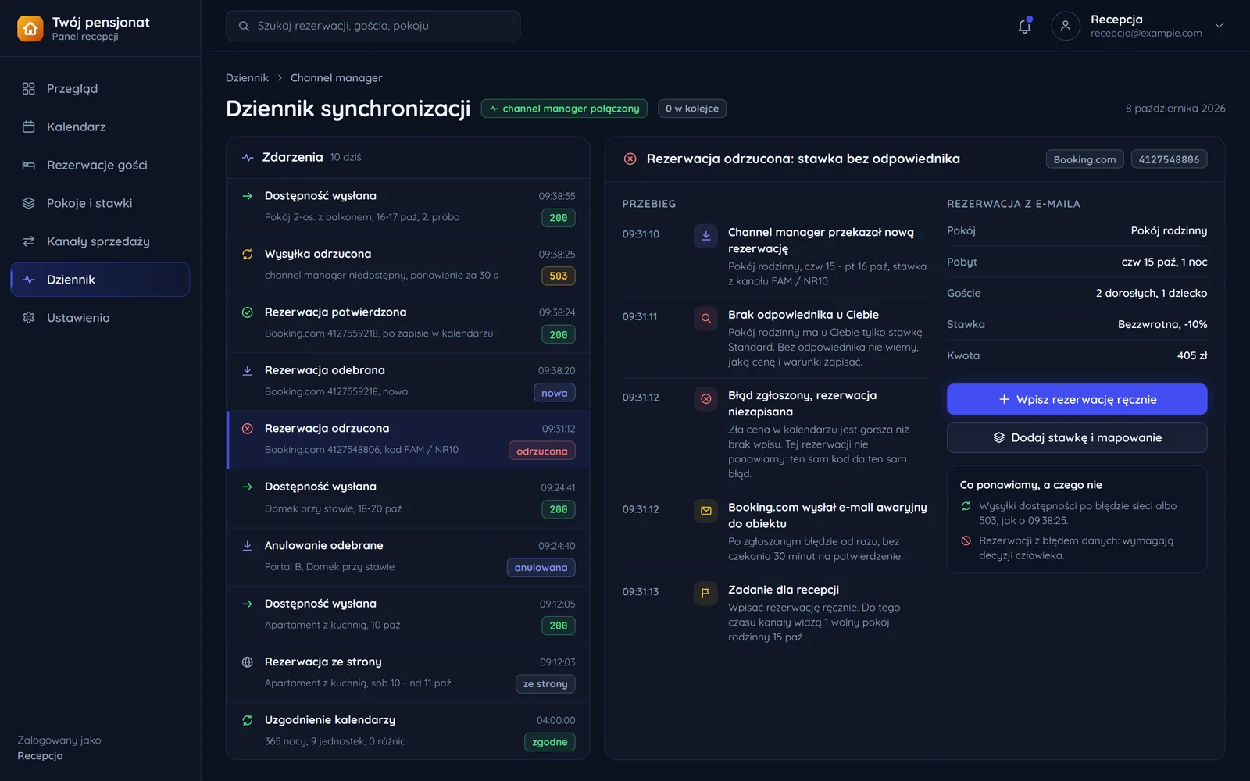Click the 0 w kolejce badge
This screenshot has width=1250, height=781.
pyautogui.click(x=691, y=109)
